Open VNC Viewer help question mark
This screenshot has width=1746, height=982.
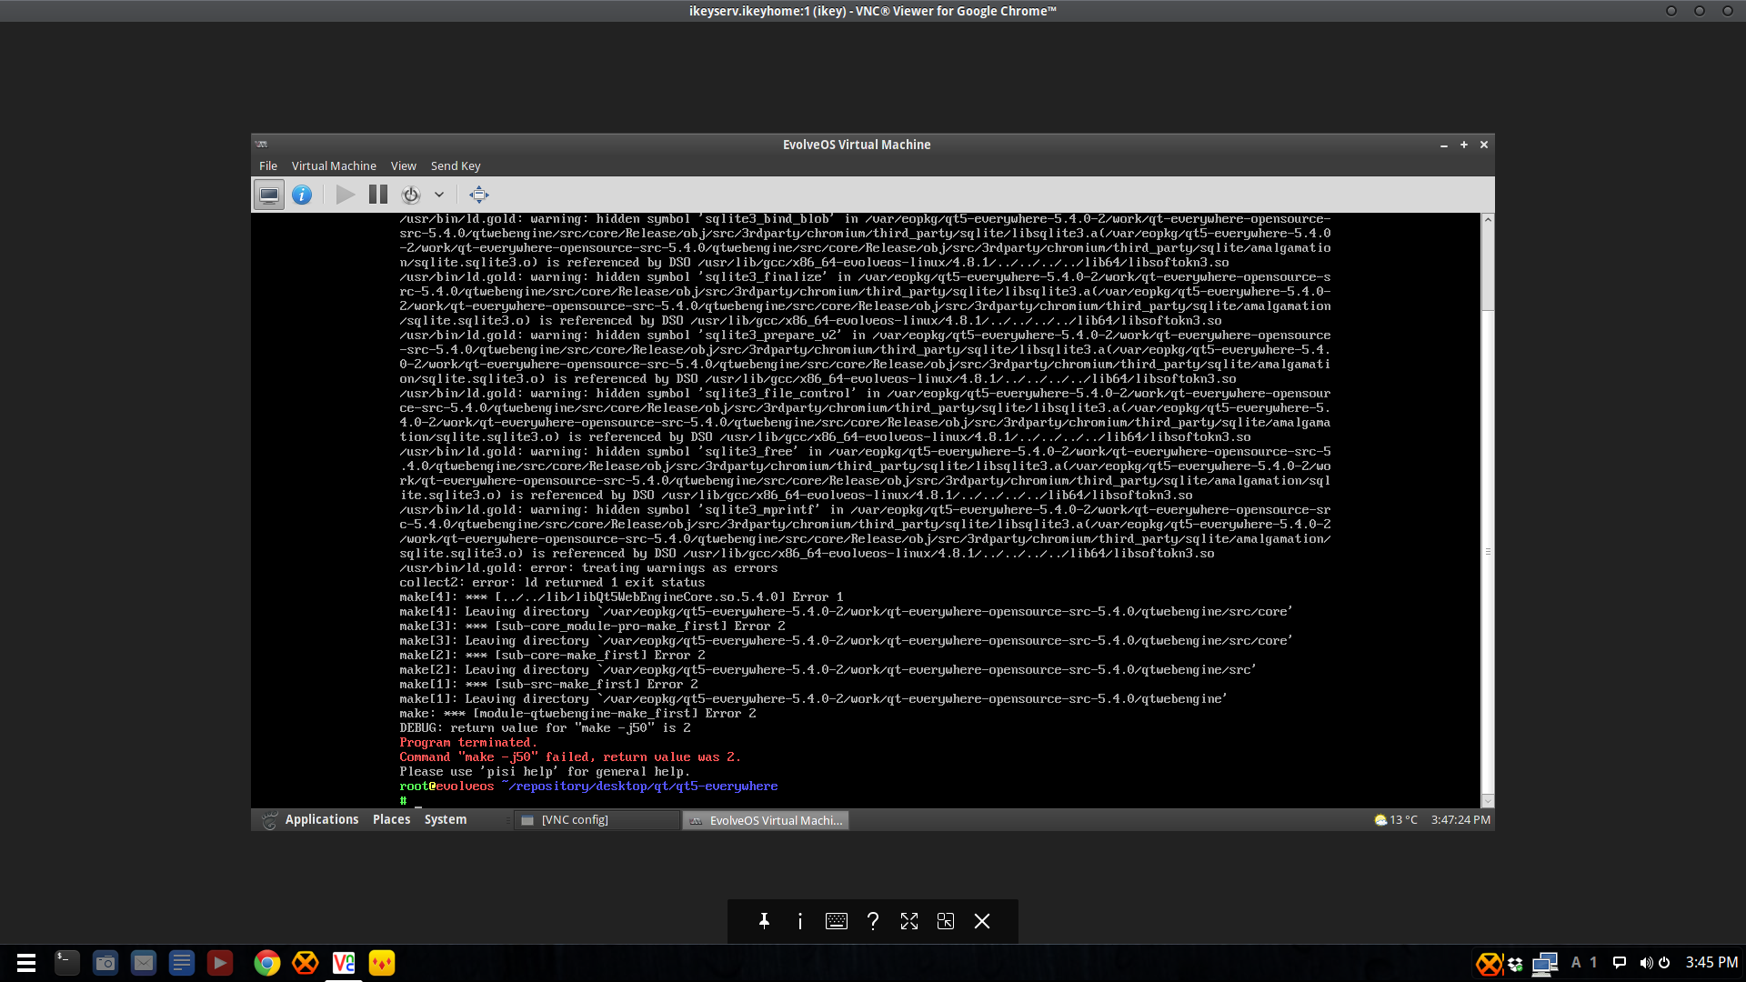pos(873,921)
